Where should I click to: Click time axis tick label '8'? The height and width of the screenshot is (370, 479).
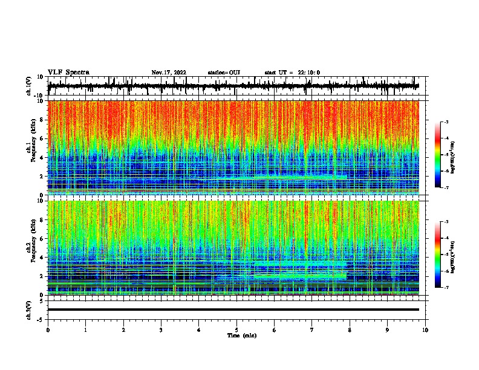pos(350,330)
